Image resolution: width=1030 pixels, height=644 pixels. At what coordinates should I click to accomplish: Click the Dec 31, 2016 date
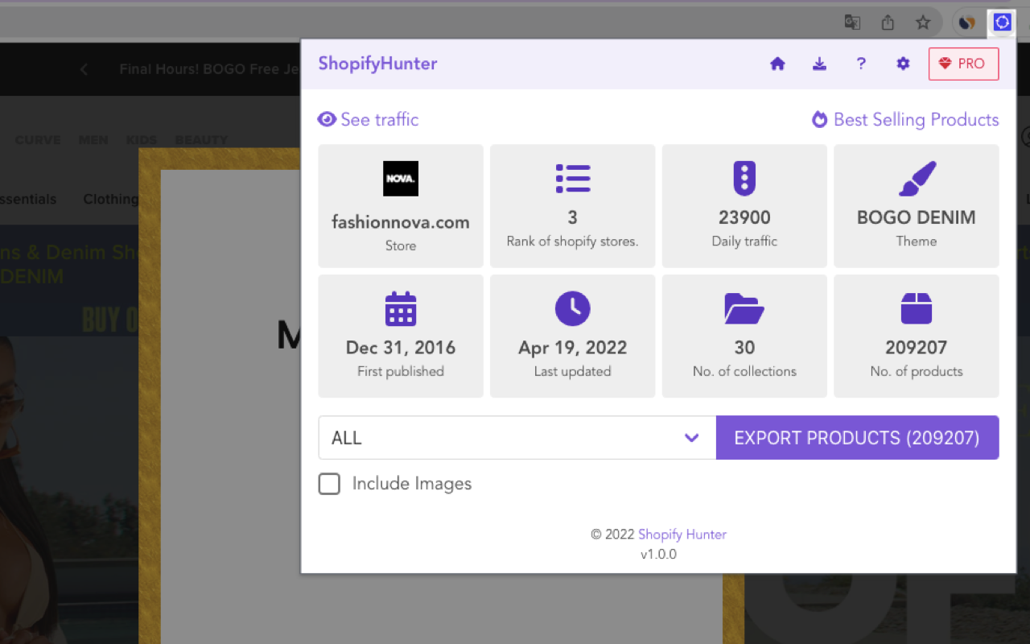coord(401,348)
